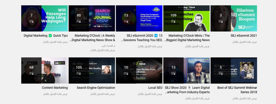Open the Content Marketing playlist title
The width and height of the screenshot is (276, 104).
55,88
